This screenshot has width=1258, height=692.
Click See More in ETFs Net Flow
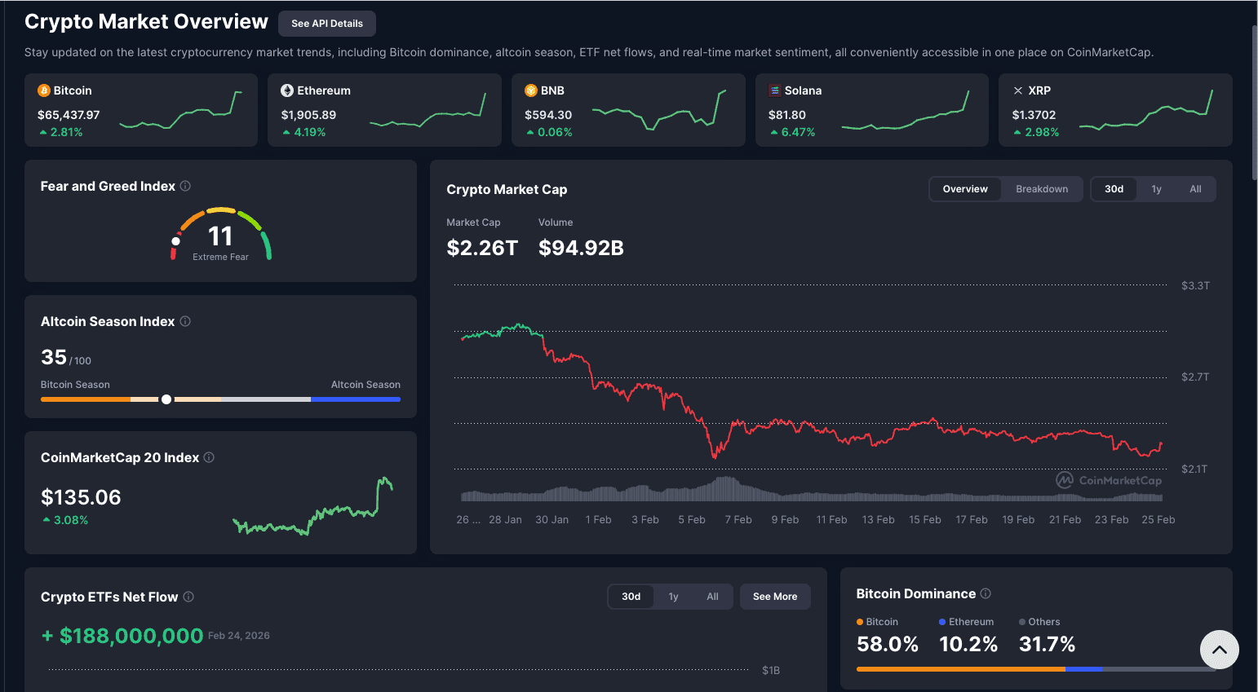pos(775,597)
